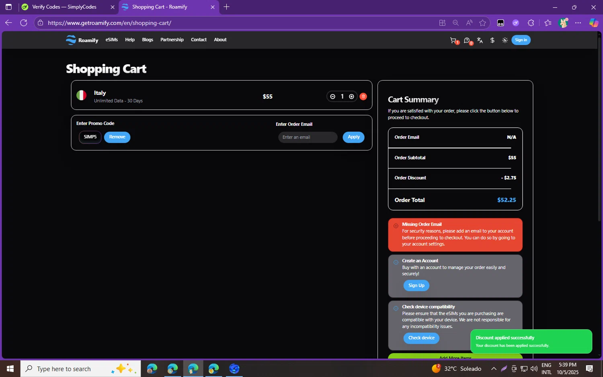603x377 pixels.
Task: Delete Italy item with red trash icon
Action: [x=363, y=96]
